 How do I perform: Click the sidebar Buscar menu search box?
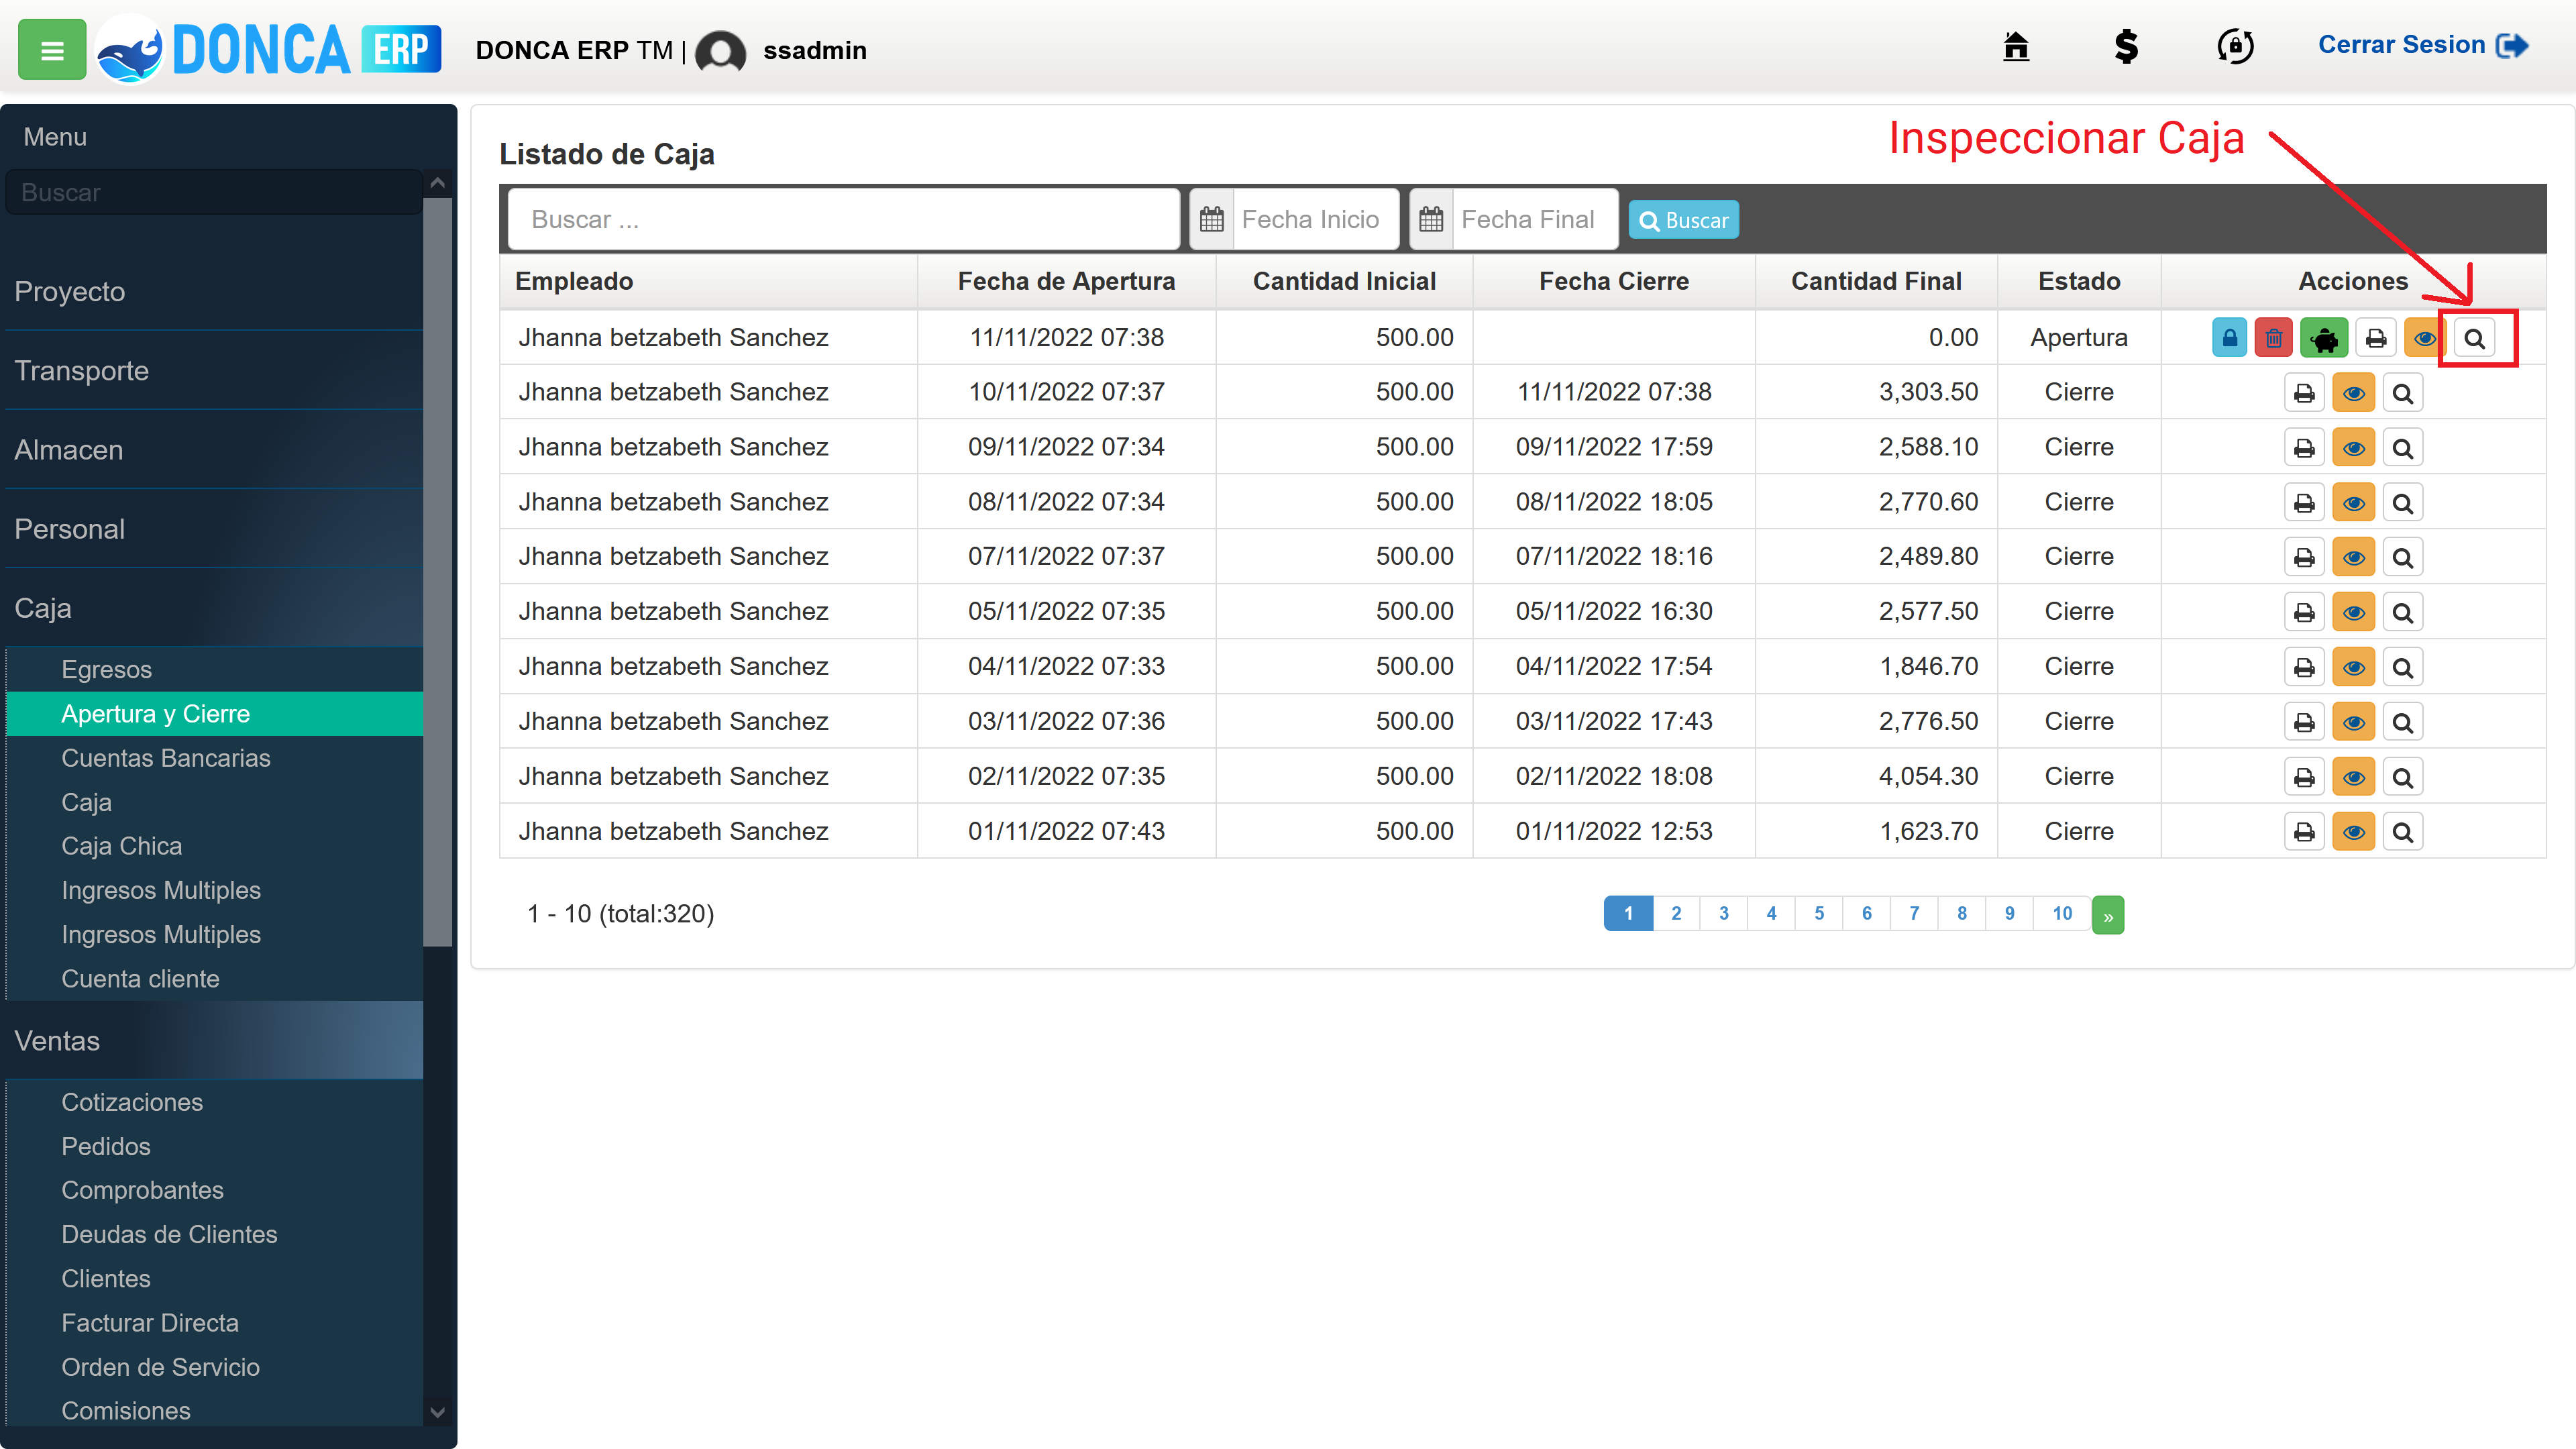coord(214,192)
